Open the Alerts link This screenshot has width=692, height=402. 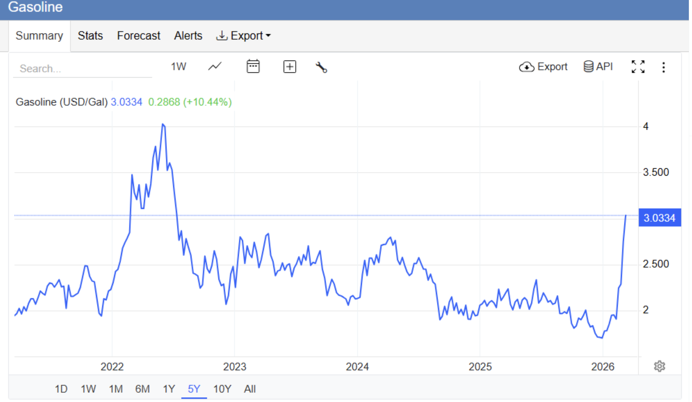coord(188,36)
